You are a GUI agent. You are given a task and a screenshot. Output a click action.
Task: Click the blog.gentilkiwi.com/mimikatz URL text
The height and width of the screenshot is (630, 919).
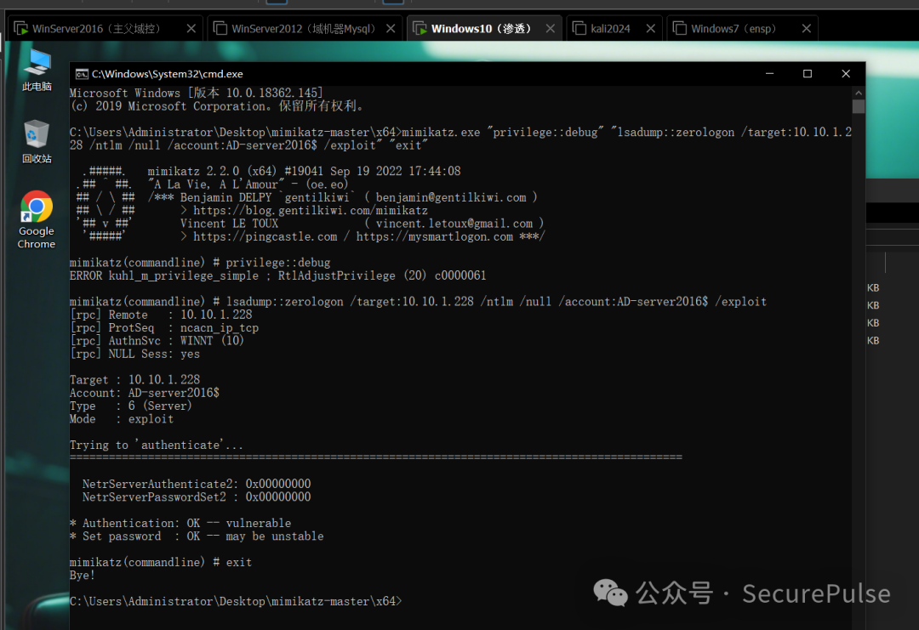click(x=311, y=210)
